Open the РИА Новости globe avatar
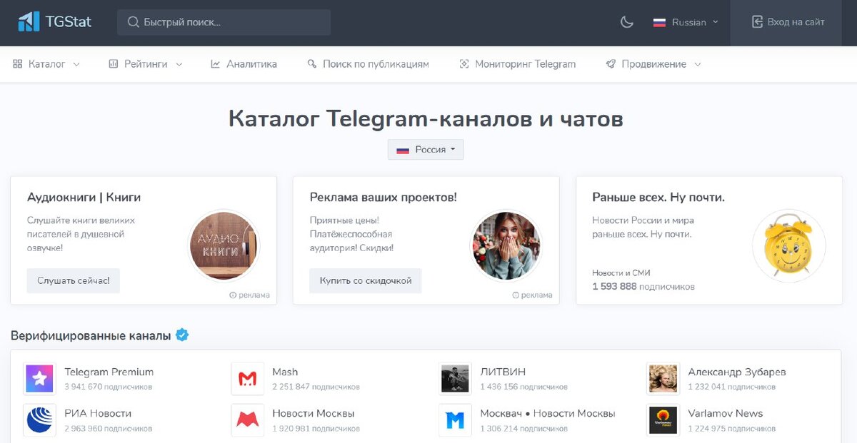The image size is (857, 443). [x=39, y=420]
